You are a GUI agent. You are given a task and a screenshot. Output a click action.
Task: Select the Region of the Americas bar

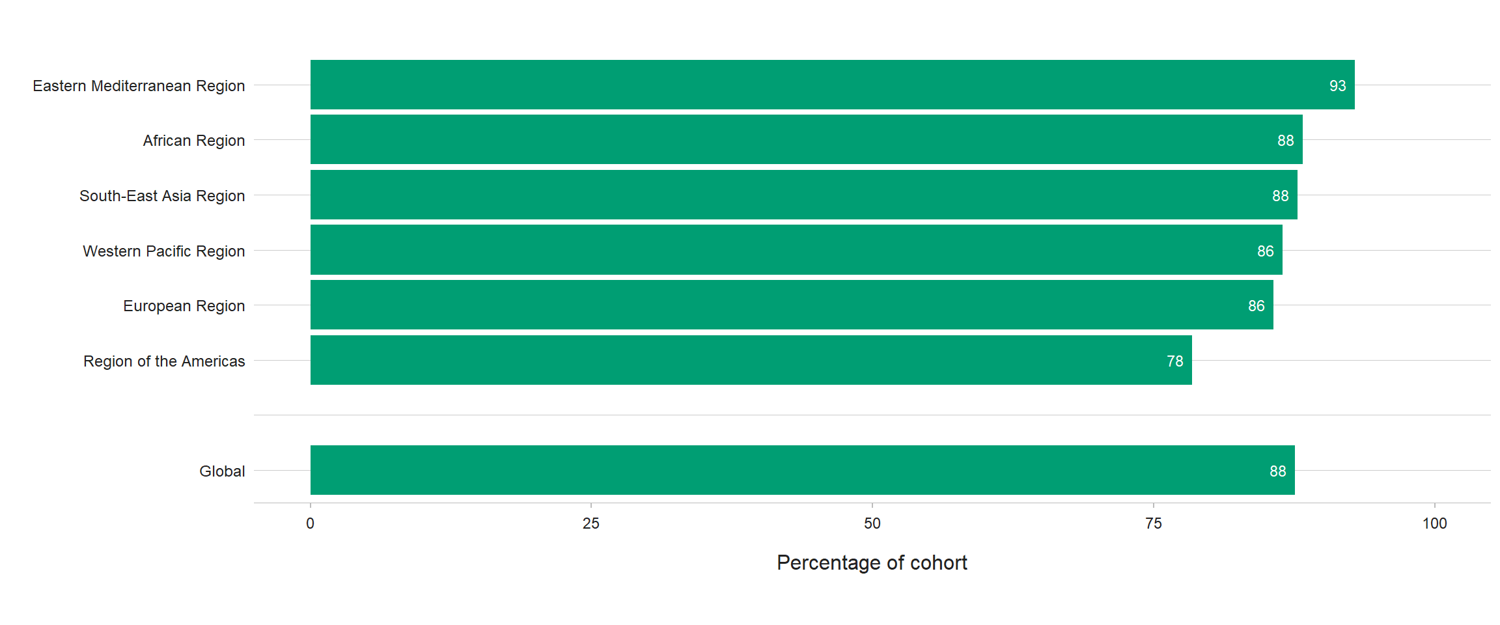(x=751, y=360)
